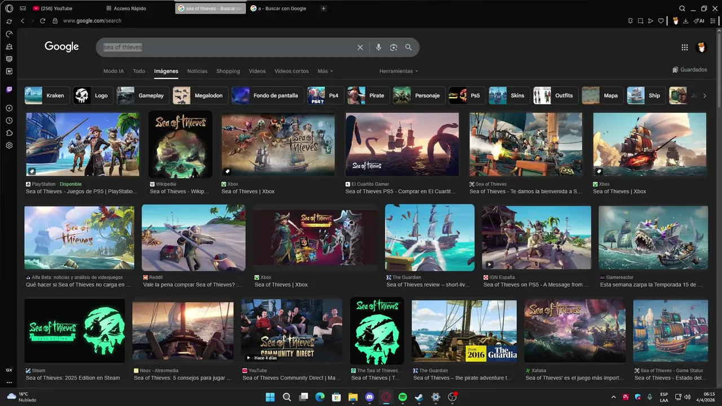
Task: Open the Google account avatar
Action: [701, 47]
